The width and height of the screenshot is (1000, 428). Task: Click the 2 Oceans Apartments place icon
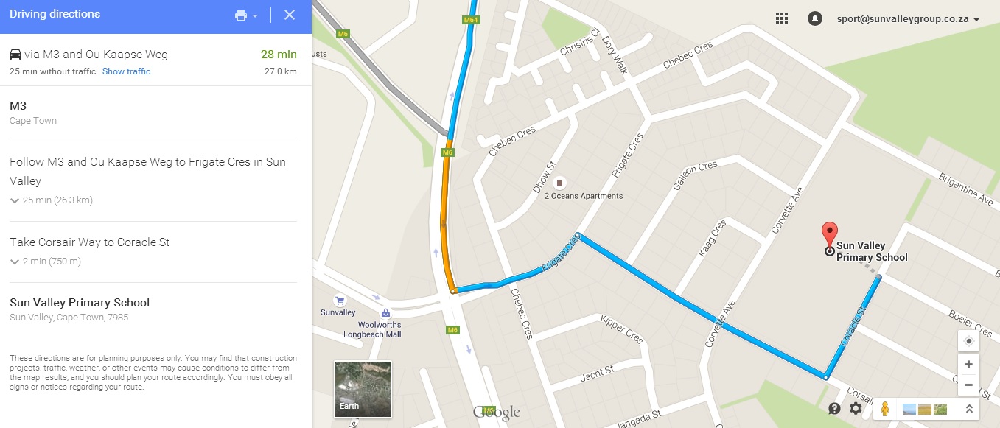coord(559,182)
